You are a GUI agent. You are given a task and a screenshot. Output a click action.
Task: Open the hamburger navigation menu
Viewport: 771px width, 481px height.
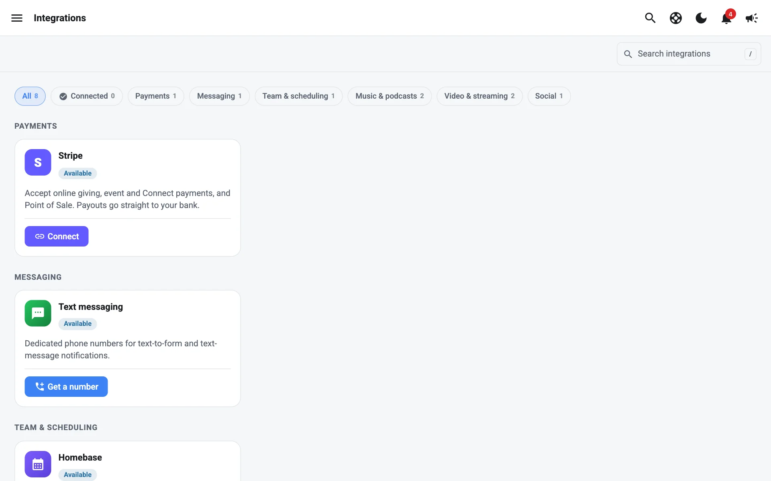point(17,18)
